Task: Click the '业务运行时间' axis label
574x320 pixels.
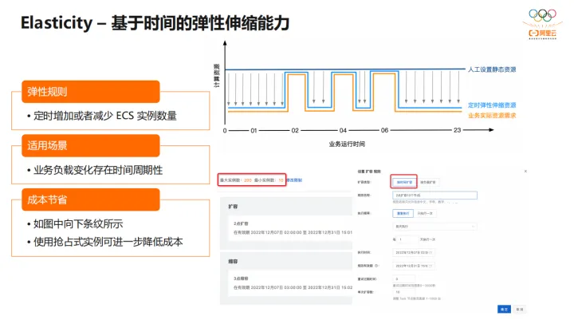Action: point(347,144)
